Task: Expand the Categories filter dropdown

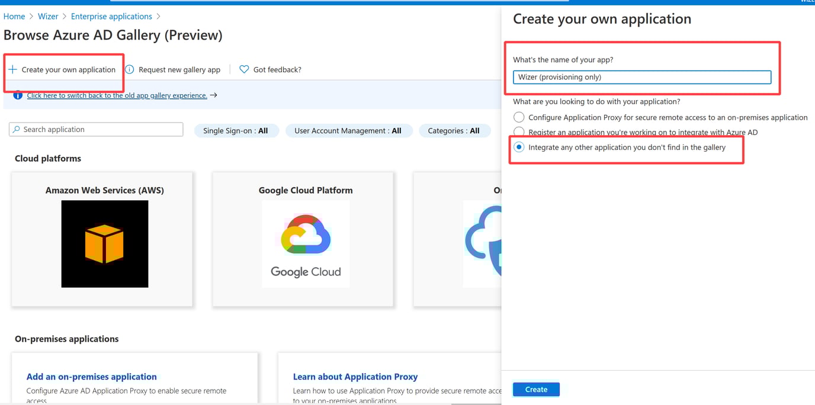Action: (454, 130)
